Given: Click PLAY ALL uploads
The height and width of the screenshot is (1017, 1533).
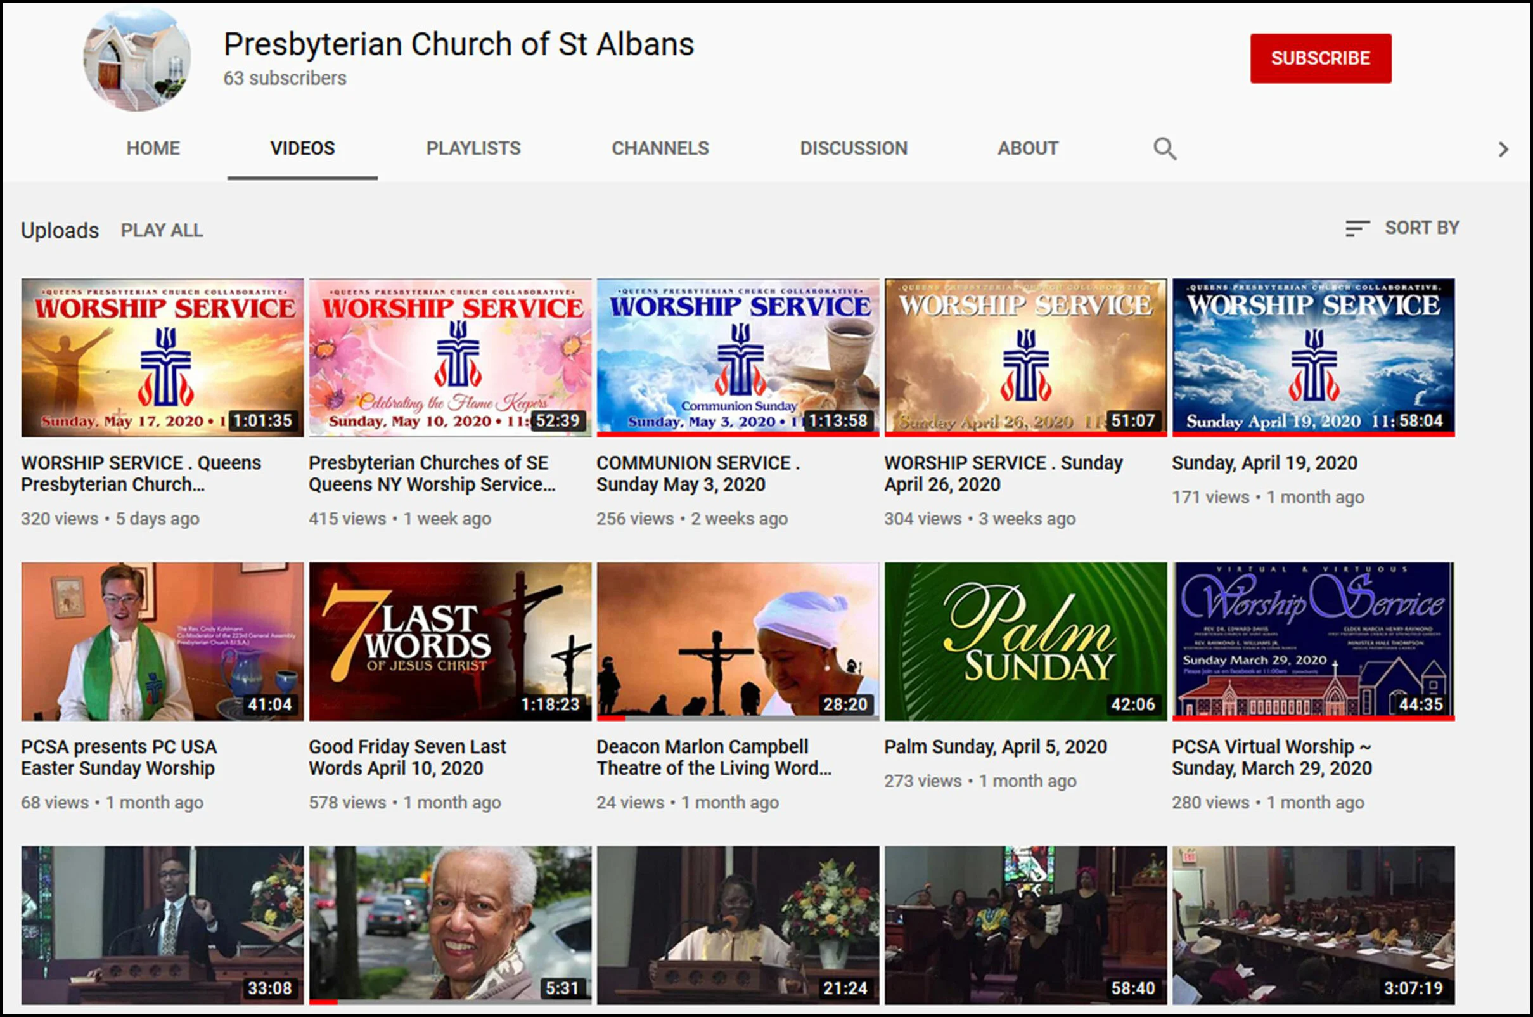Looking at the screenshot, I should [x=162, y=230].
